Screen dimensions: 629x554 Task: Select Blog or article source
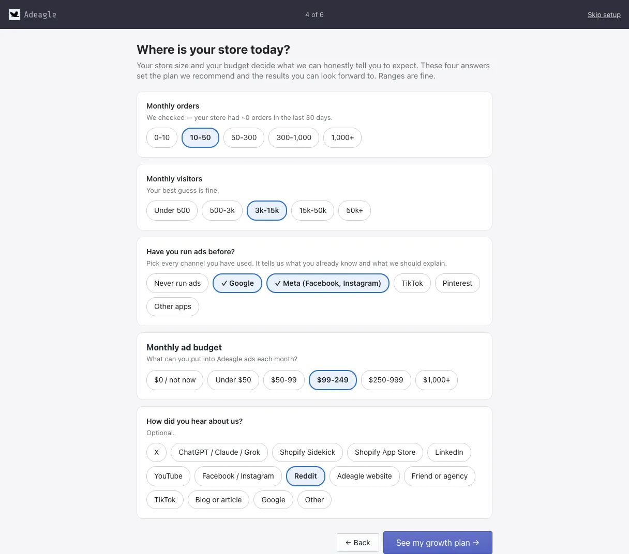pos(218,500)
